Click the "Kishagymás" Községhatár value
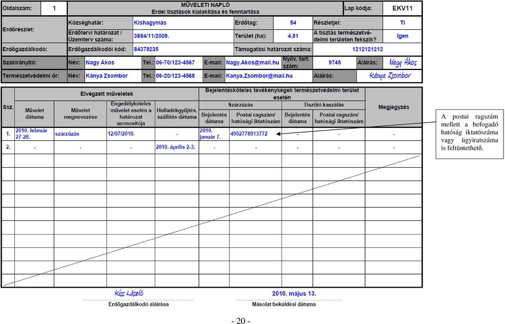Screen dimensions: 505x324 point(150,23)
